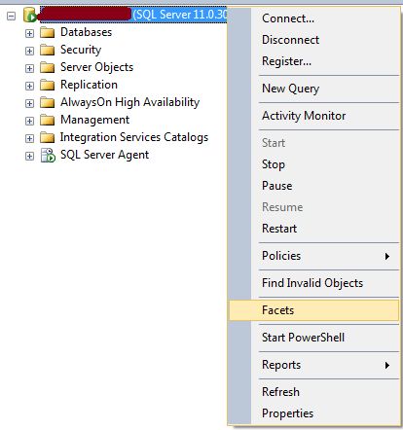The width and height of the screenshot is (403, 430).
Task: Click the server instance database icon
Action: (x=30, y=15)
